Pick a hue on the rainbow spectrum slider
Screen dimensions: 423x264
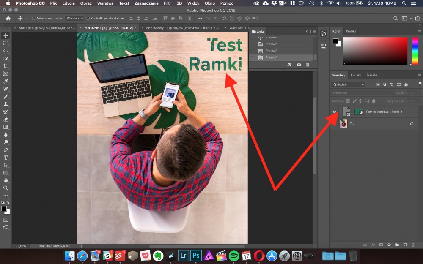[415, 51]
